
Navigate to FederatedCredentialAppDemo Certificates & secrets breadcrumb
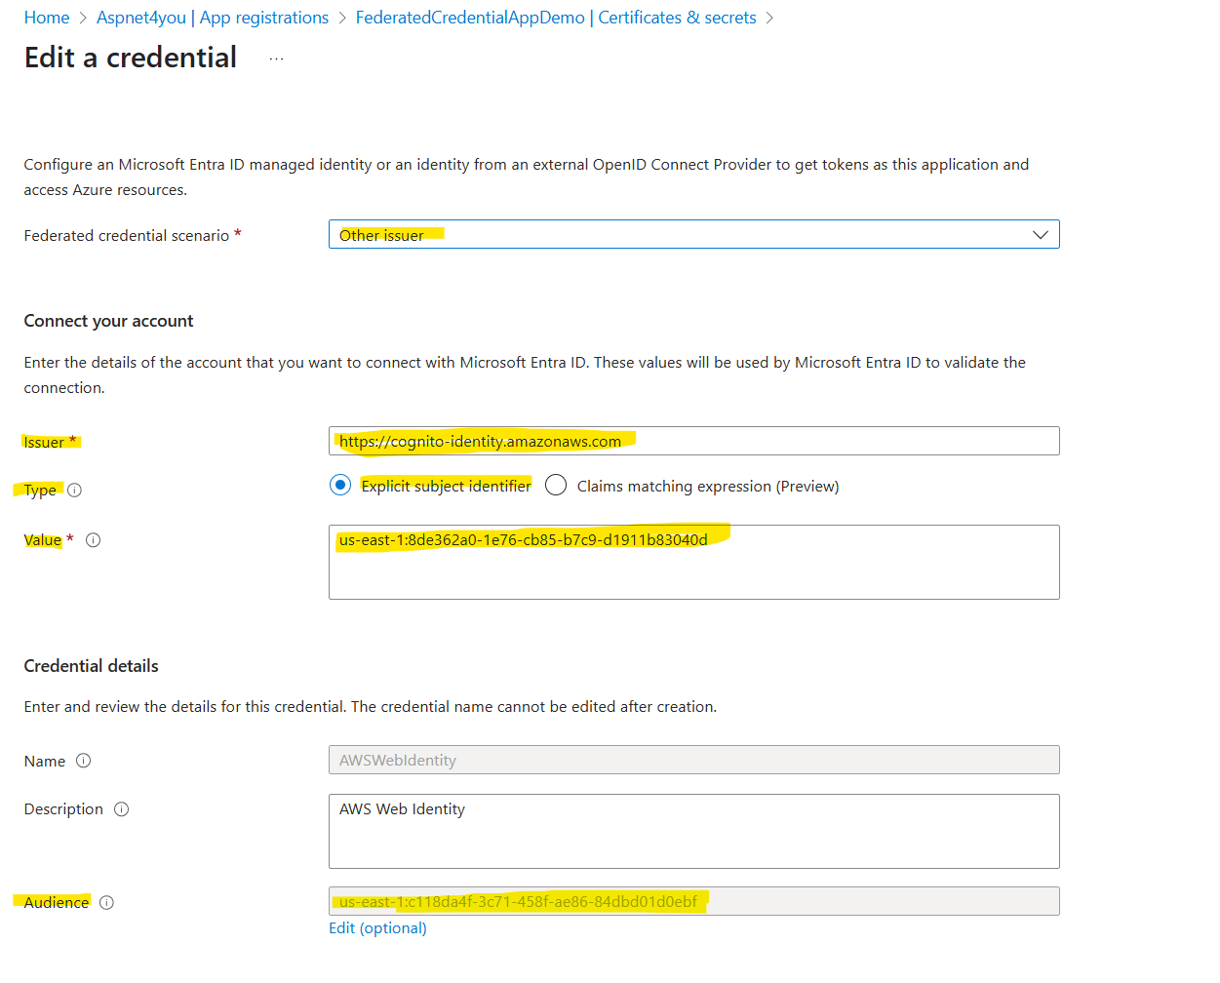pos(556,18)
